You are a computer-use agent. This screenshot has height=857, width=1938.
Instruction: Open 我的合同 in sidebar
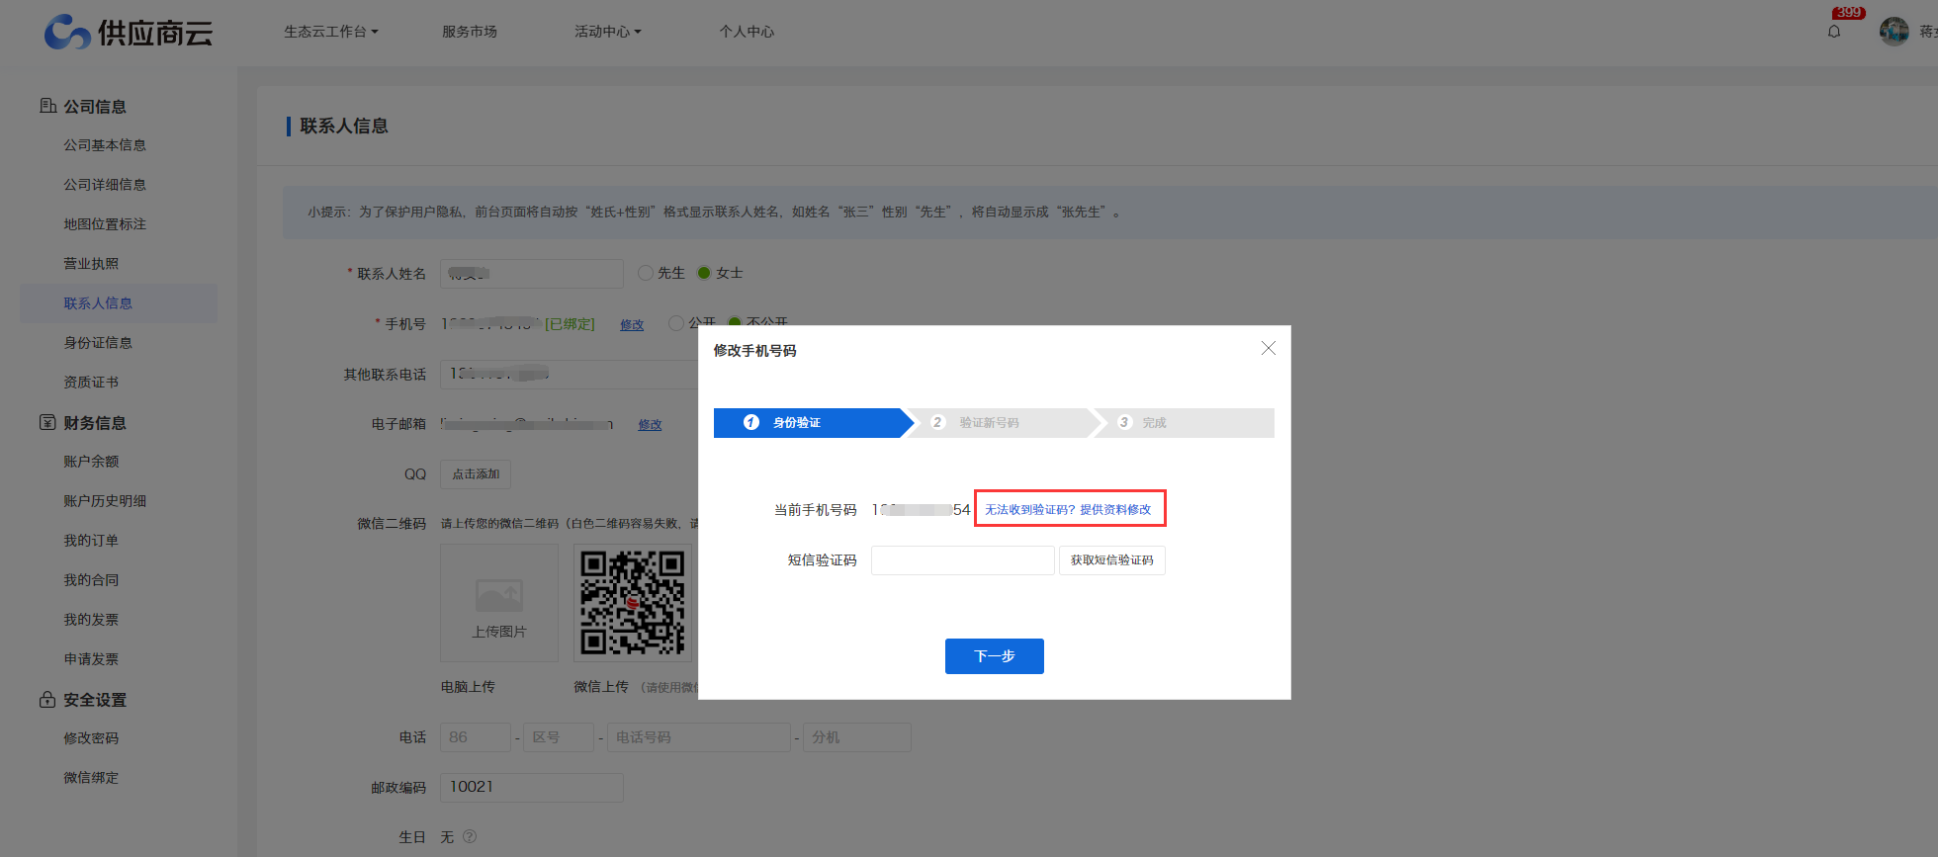91,580
